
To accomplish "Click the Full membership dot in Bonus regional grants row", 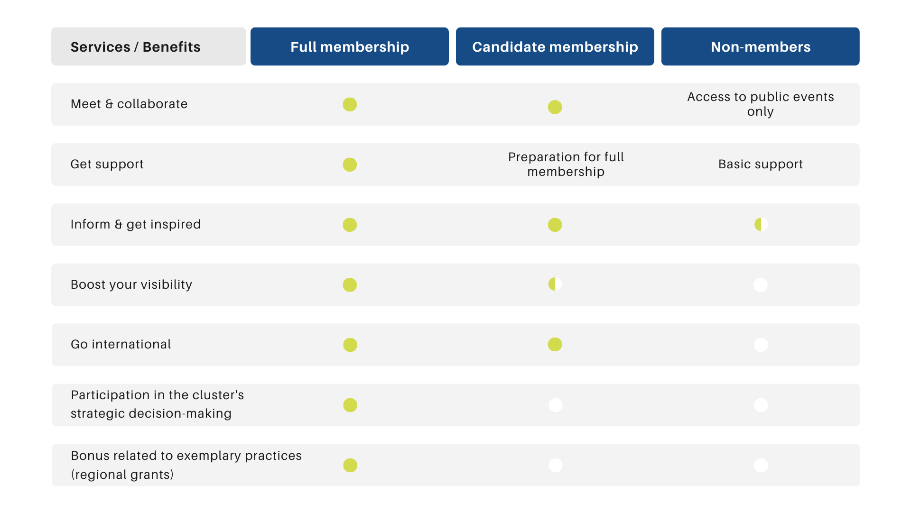I will pyautogui.click(x=350, y=466).
